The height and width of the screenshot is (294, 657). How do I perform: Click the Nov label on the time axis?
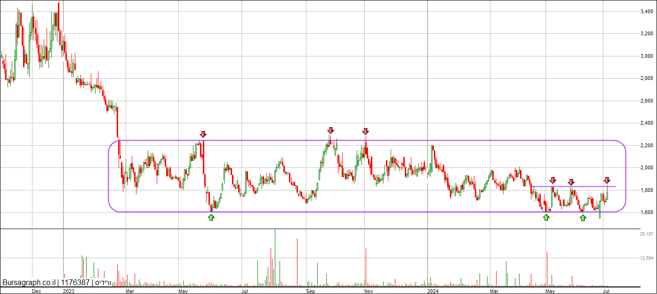(369, 291)
